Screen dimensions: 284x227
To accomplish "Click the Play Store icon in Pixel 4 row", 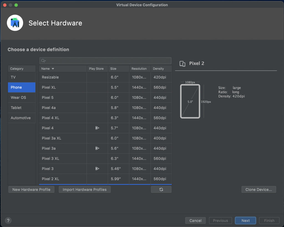I will [97, 128].
